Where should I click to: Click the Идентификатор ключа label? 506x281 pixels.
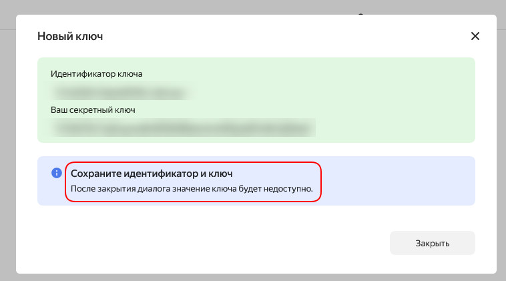97,73
